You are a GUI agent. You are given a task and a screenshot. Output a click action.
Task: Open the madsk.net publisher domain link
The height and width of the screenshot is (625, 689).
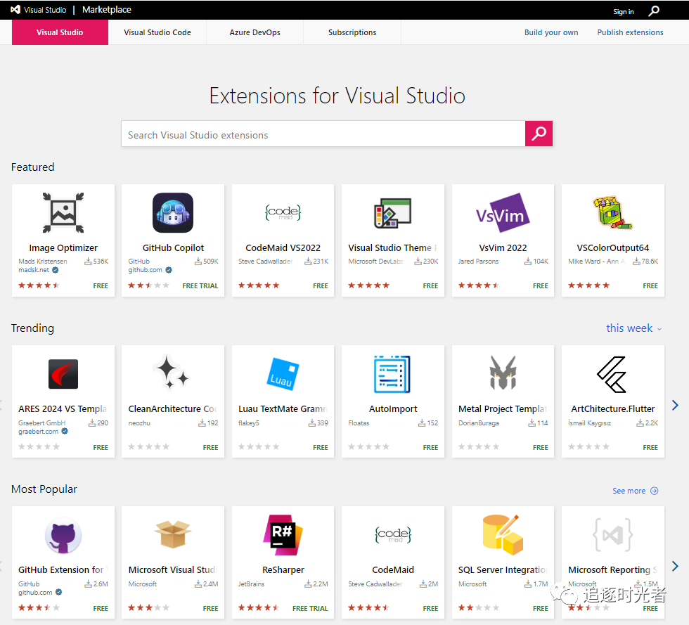(34, 270)
